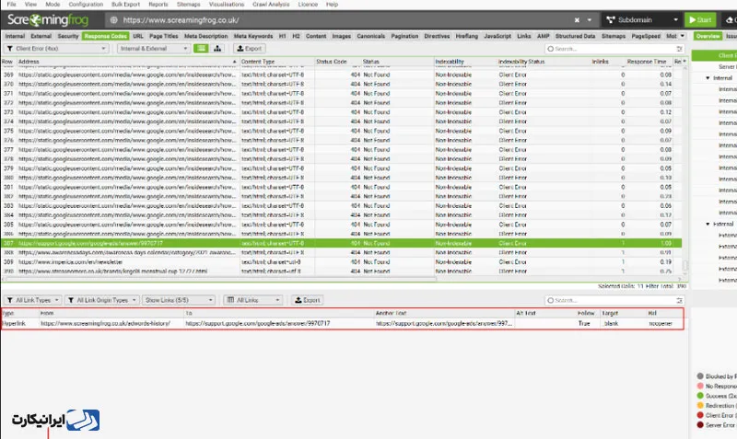The height and width of the screenshot is (439, 737).
Task: Click the globe icon beside the URL
Action: tap(114, 19)
